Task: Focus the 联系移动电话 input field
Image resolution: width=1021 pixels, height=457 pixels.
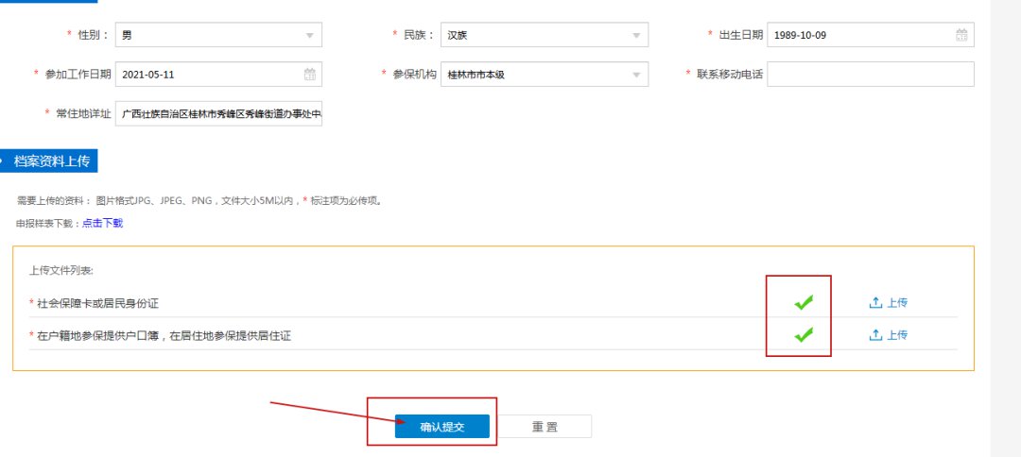Action: [870, 74]
